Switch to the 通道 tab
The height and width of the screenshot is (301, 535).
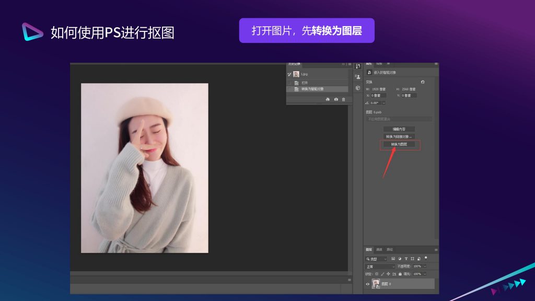(x=379, y=249)
